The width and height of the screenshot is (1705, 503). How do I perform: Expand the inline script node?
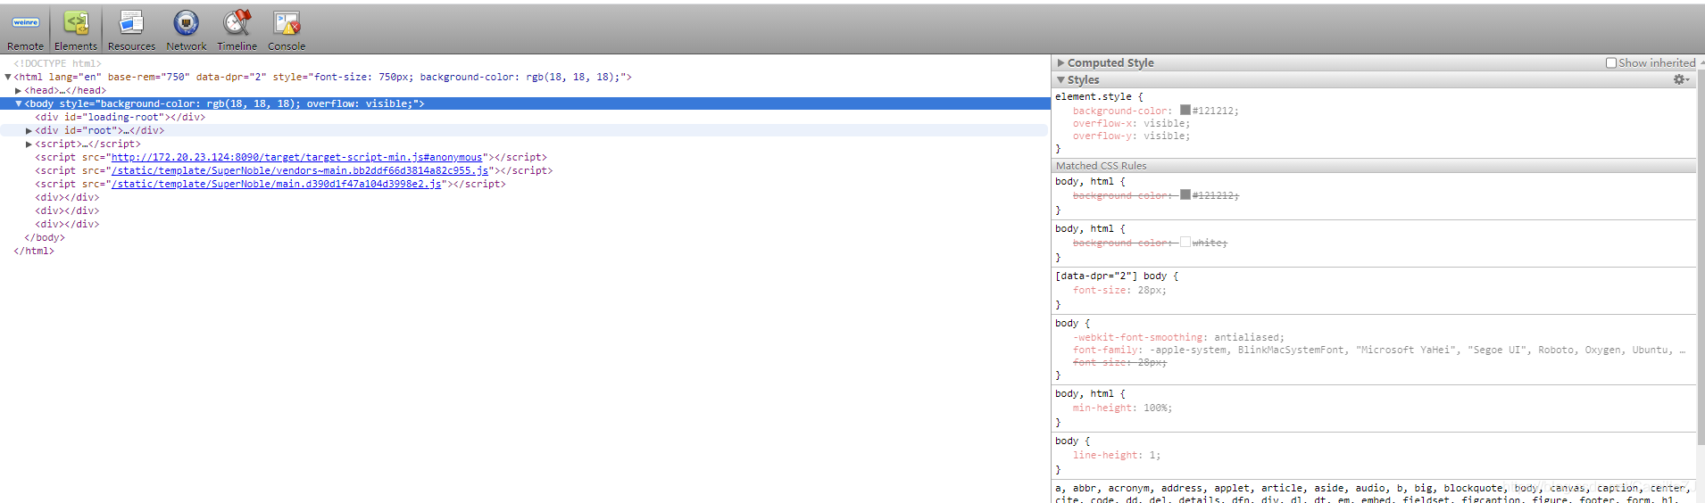29,144
